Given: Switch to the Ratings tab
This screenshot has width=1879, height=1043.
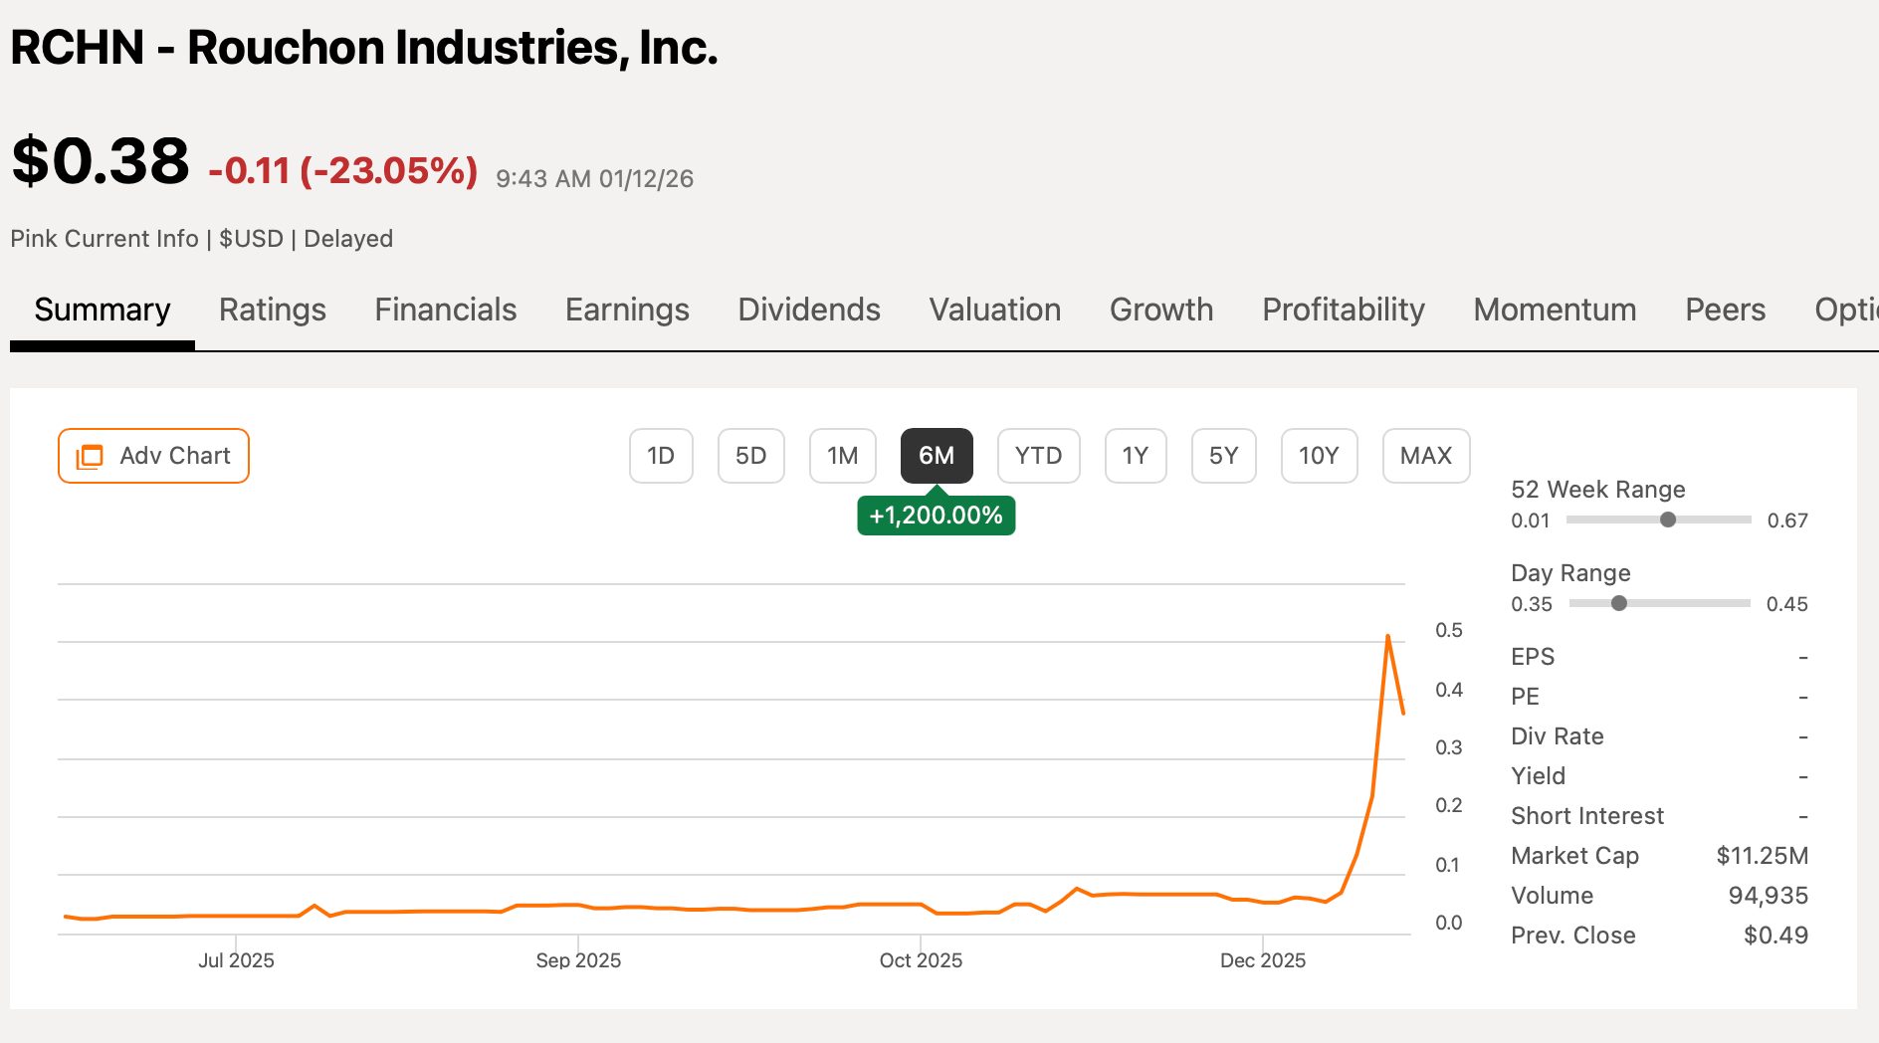Looking at the screenshot, I should (x=272, y=310).
